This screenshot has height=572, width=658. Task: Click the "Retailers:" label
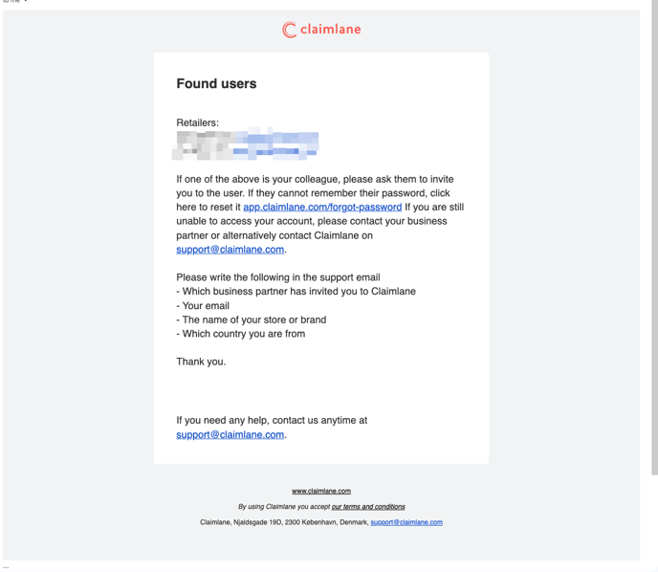pos(198,123)
